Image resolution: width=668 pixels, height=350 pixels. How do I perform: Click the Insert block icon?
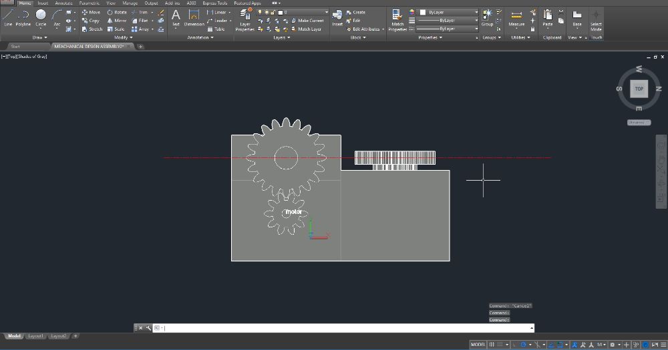(x=337, y=18)
